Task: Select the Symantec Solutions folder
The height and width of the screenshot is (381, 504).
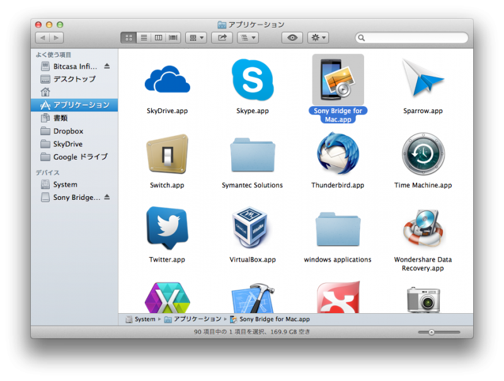Action: point(253,155)
